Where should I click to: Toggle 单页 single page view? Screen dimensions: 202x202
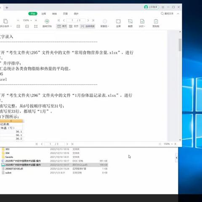click(x=62, y=26)
